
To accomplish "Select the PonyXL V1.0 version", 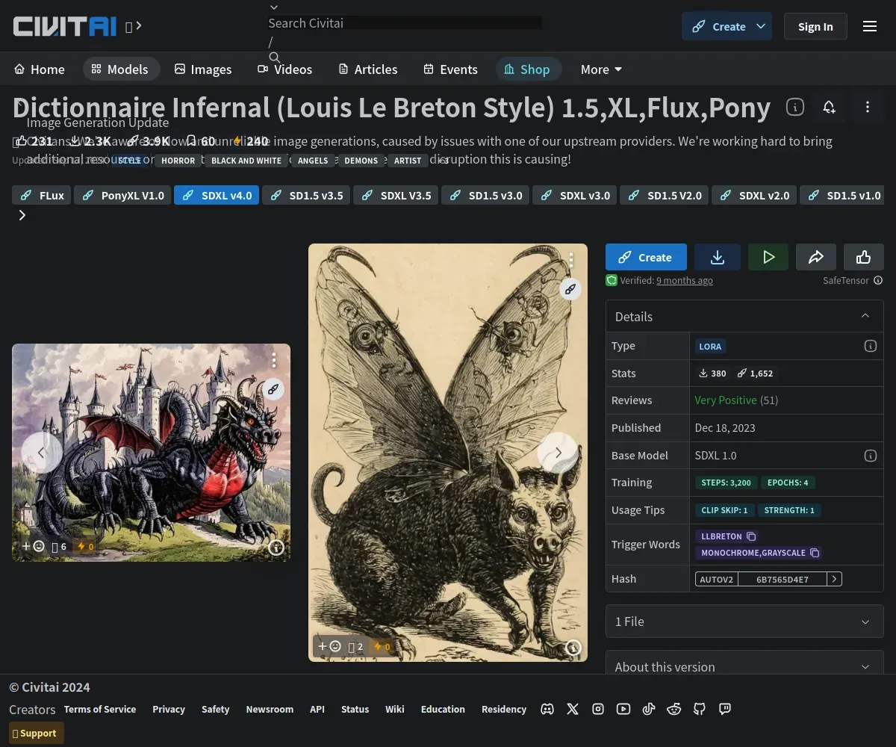I will pos(123,195).
